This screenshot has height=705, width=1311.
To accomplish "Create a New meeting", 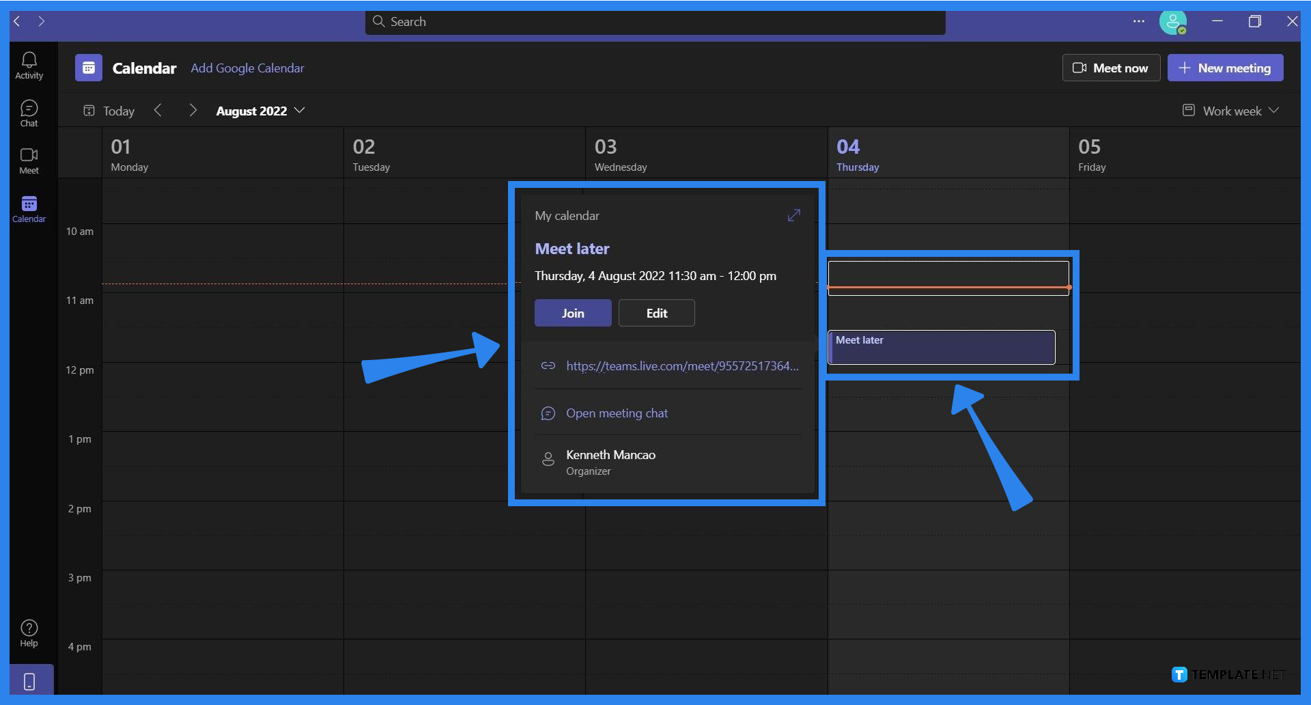I will click(x=1224, y=68).
